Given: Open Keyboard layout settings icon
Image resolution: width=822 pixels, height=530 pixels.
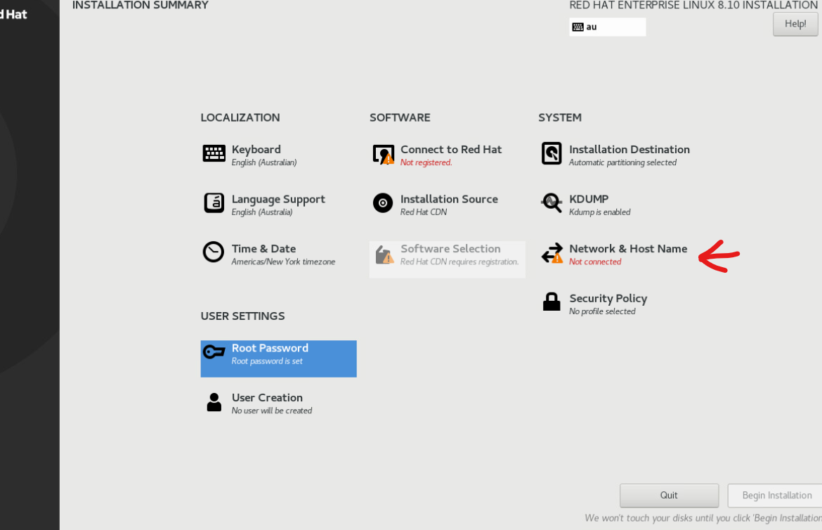Looking at the screenshot, I should click(x=214, y=154).
